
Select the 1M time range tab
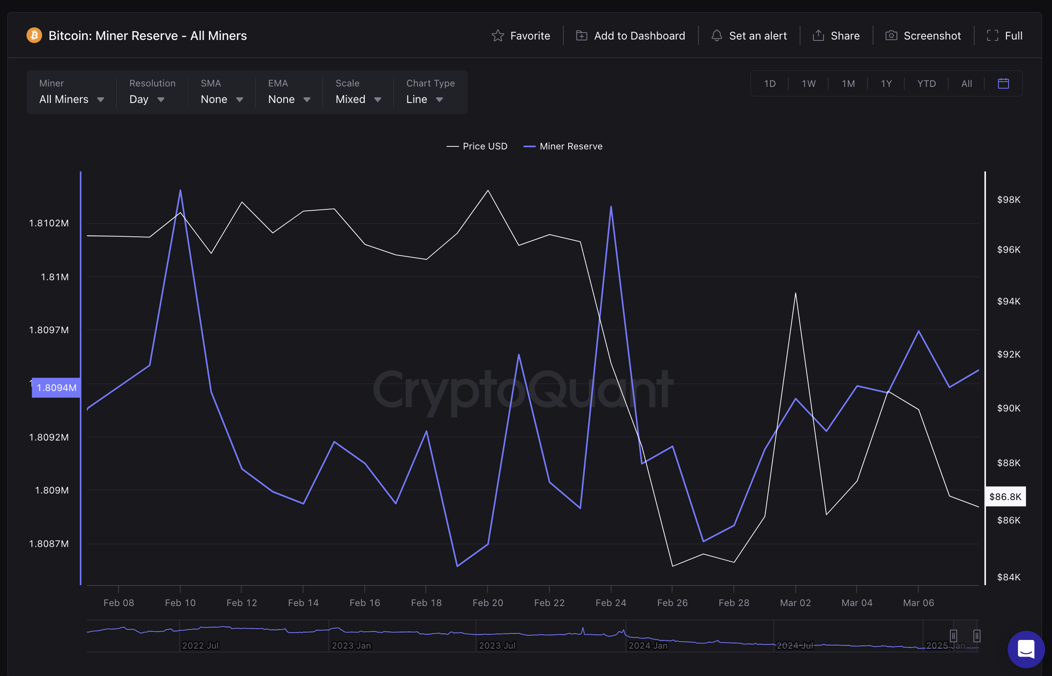pos(848,83)
